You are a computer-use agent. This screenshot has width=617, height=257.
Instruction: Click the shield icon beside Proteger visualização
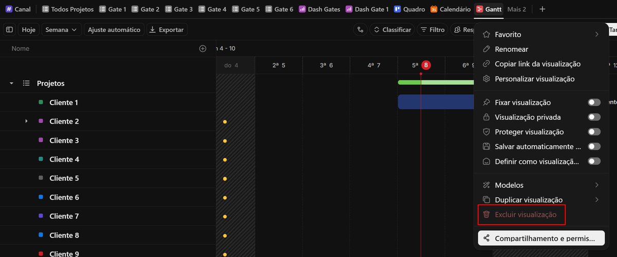click(486, 132)
